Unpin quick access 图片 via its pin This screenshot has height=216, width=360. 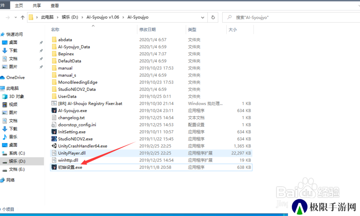coord(41,67)
